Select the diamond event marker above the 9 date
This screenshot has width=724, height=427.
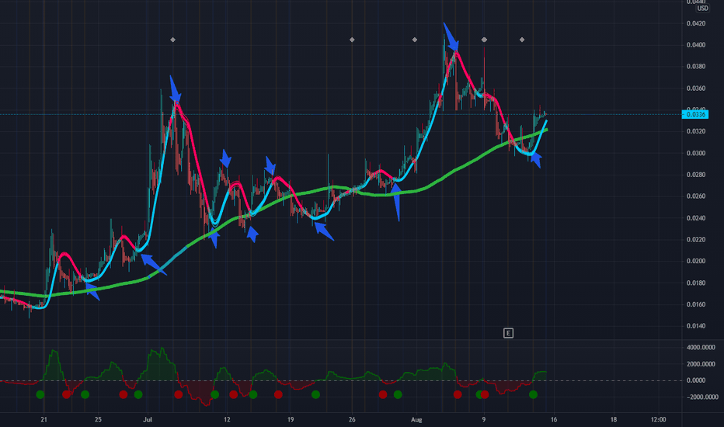(484, 40)
